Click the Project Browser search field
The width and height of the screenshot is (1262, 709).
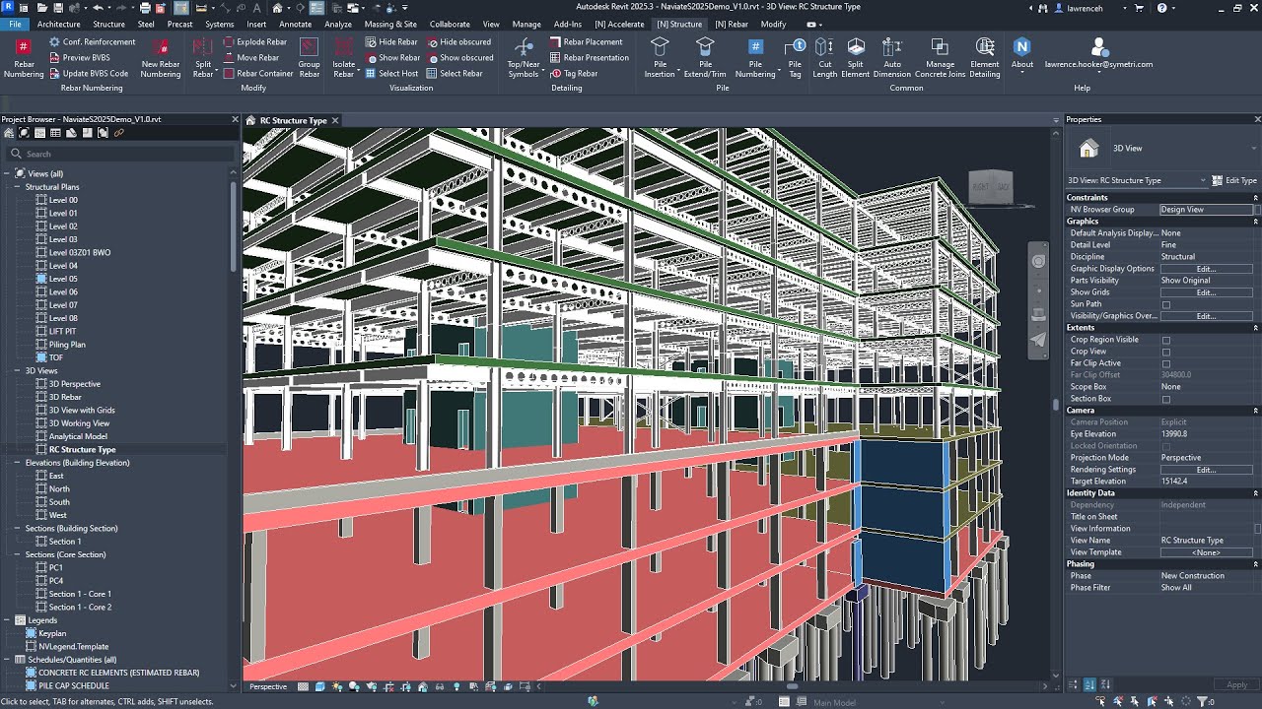click(118, 154)
